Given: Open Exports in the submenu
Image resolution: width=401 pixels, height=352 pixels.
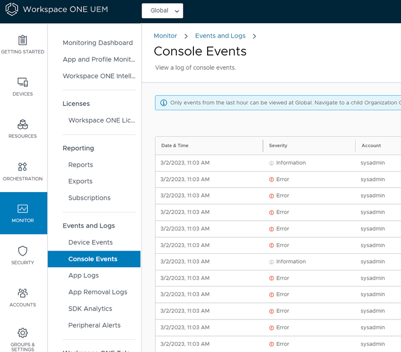Looking at the screenshot, I should pyautogui.click(x=80, y=182).
